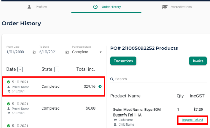The height and width of the screenshot is (128, 210).
Task: Click the green checkmark on $0.00 order
Action: coord(8,104)
